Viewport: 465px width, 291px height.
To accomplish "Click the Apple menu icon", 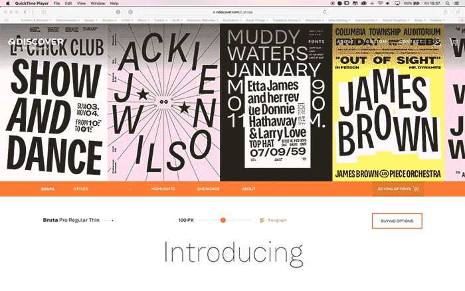I will click(x=7, y=3).
